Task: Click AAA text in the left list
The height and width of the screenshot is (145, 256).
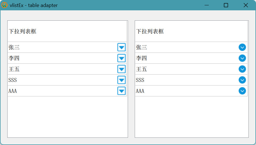Action: (x=13, y=91)
